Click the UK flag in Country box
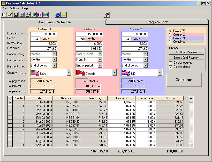This screenshot has height=162, width=212. (126, 73)
